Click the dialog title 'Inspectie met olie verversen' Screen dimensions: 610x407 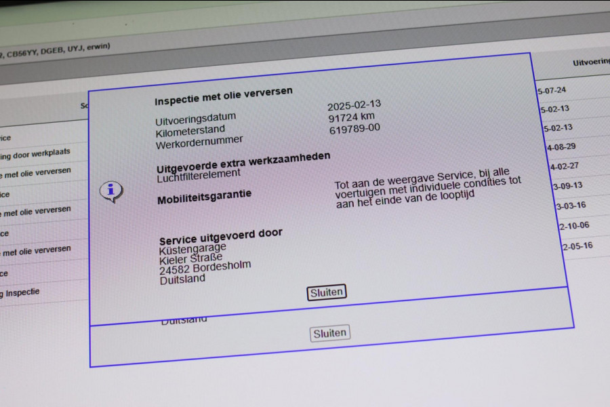coord(224,96)
